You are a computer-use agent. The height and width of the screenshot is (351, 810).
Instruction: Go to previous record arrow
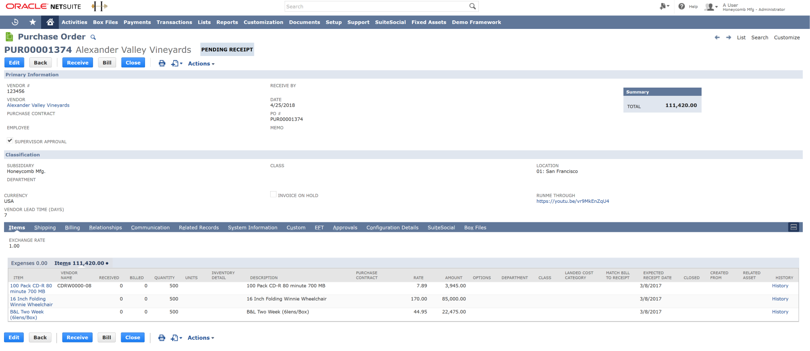coord(717,37)
